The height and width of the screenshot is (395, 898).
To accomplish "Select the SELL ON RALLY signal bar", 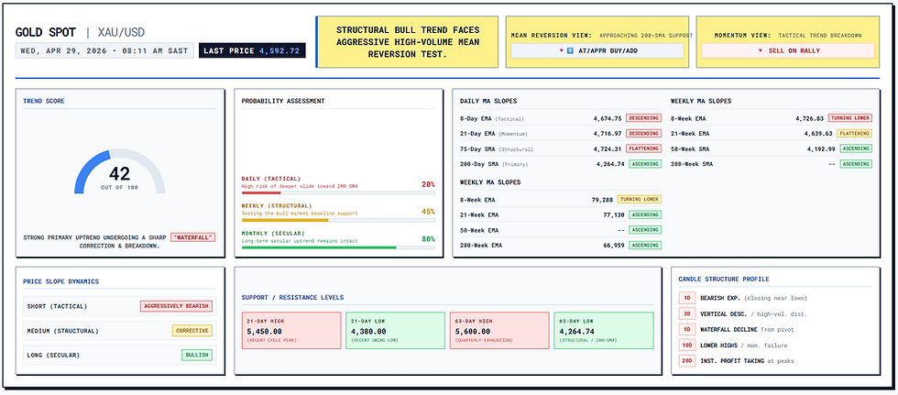I will pos(788,51).
